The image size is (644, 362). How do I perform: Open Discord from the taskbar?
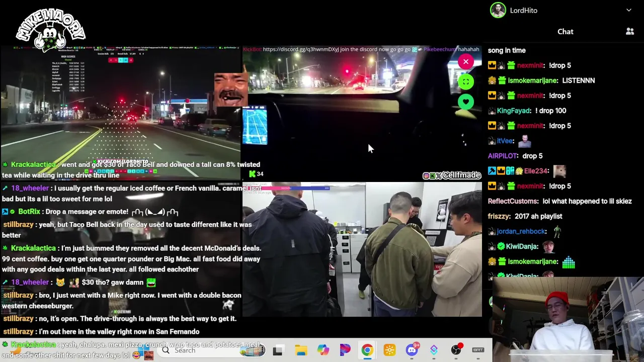pyautogui.click(x=412, y=350)
